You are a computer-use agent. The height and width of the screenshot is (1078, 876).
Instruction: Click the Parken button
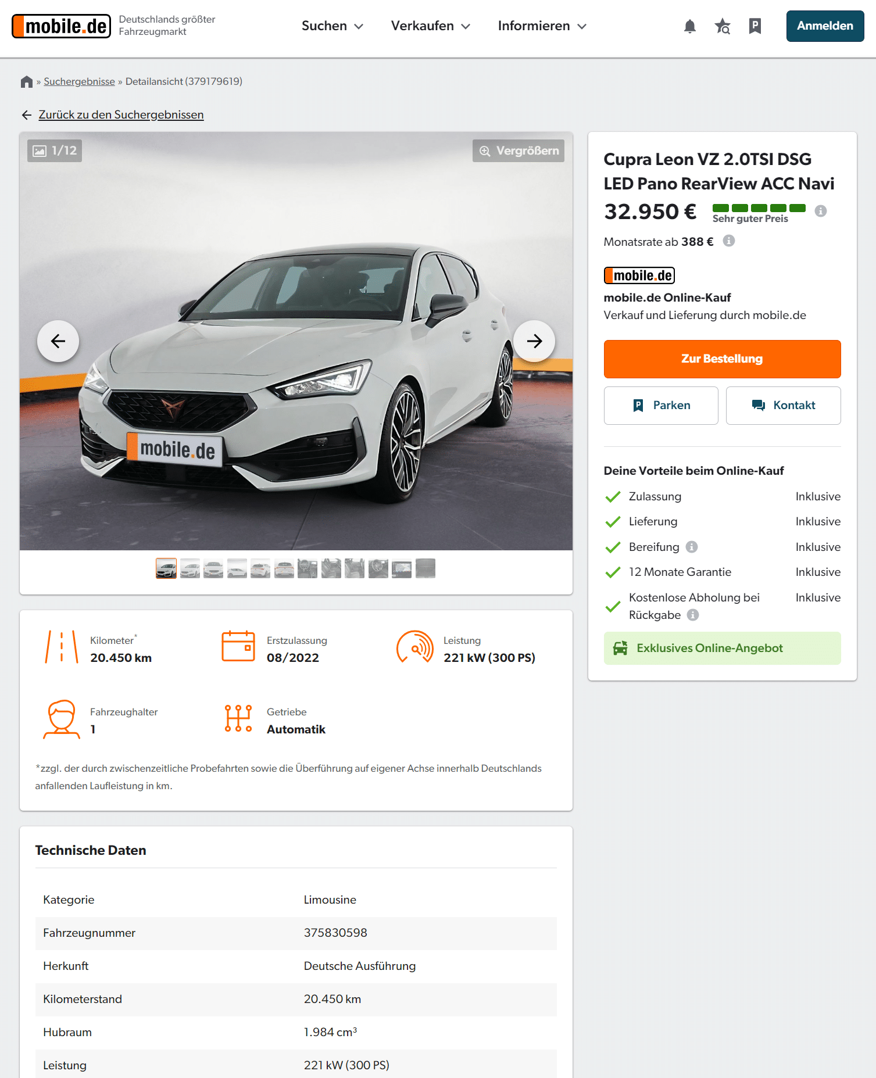click(661, 406)
